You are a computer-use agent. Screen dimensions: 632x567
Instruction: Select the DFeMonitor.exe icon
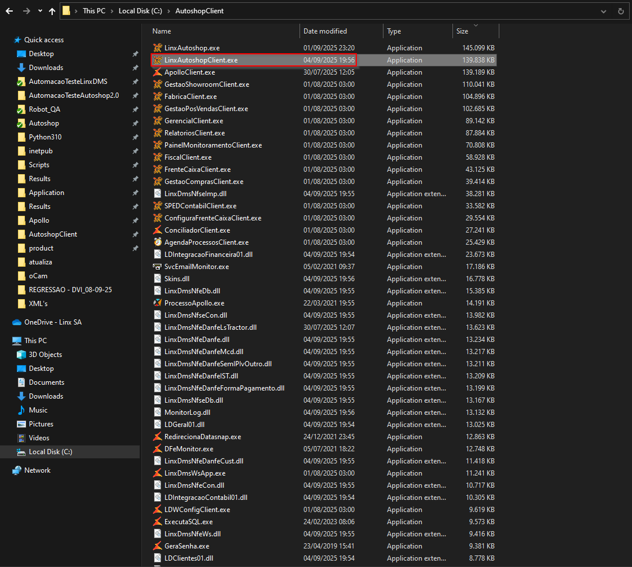coord(158,448)
